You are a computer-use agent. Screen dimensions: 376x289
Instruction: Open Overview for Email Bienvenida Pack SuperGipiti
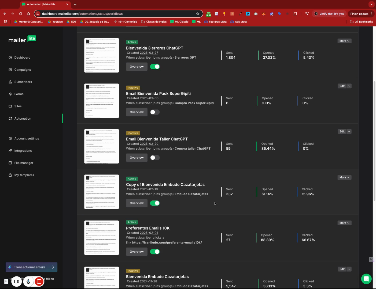click(x=137, y=112)
